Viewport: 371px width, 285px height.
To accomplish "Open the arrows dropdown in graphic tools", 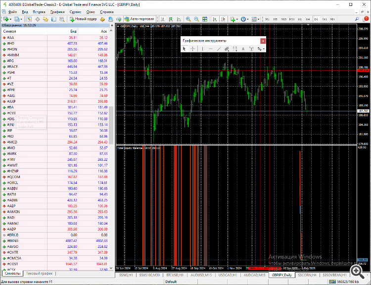I will (x=261, y=49).
